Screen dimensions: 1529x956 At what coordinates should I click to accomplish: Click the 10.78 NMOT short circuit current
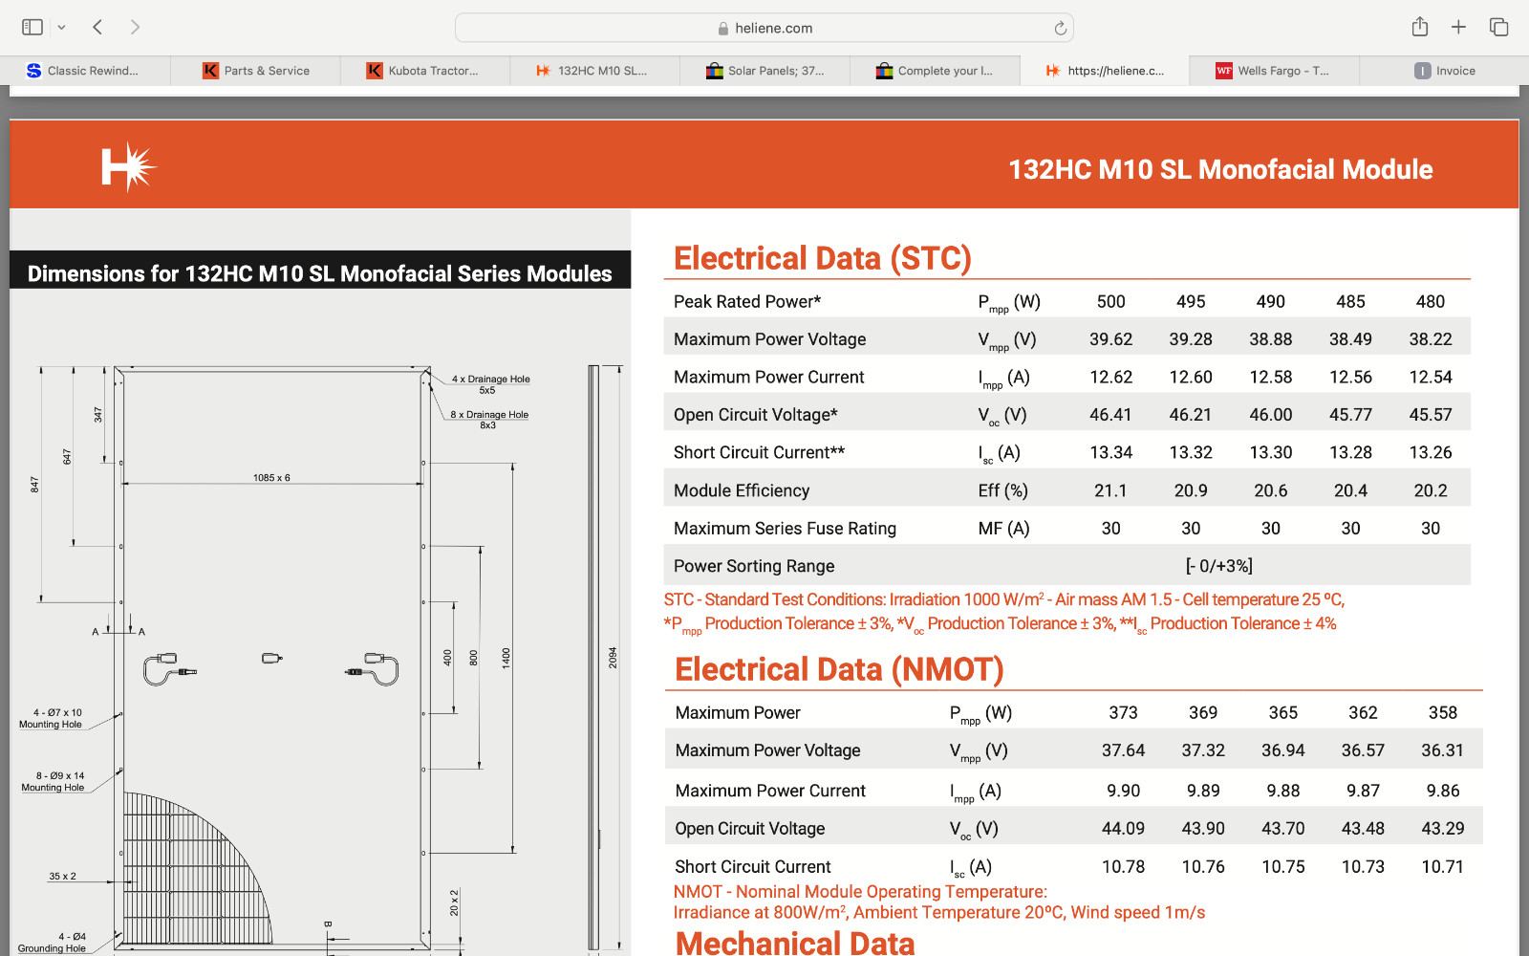[x=1123, y=867]
